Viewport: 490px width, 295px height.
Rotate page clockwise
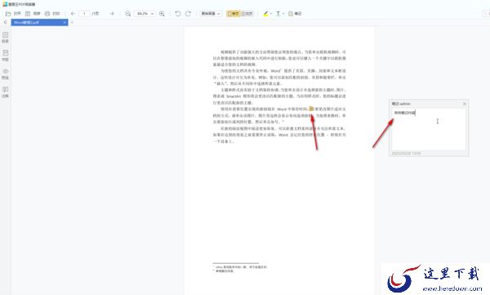[188, 13]
